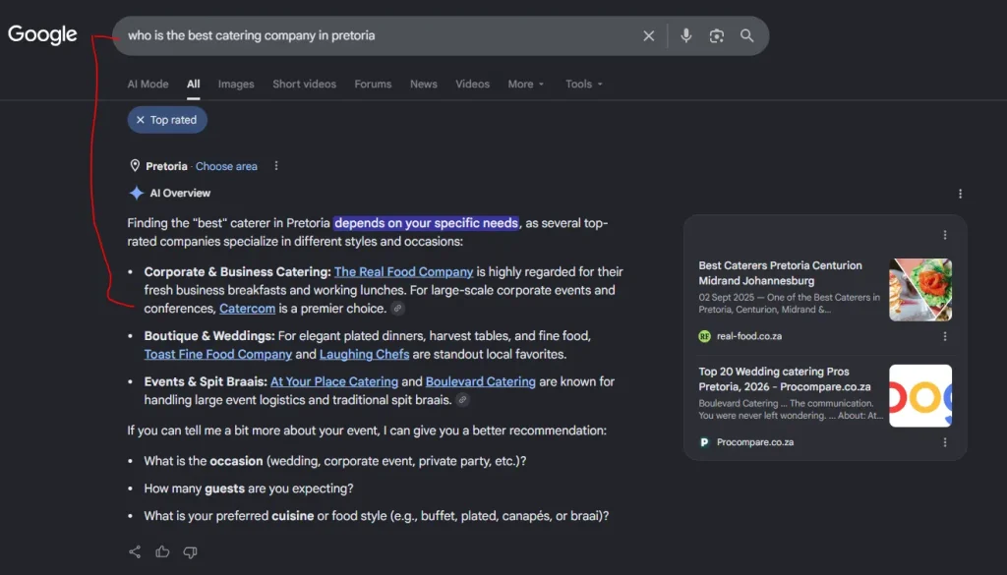
Task: Open the Best Caterers Pretoria thumbnail image
Action: pos(920,290)
